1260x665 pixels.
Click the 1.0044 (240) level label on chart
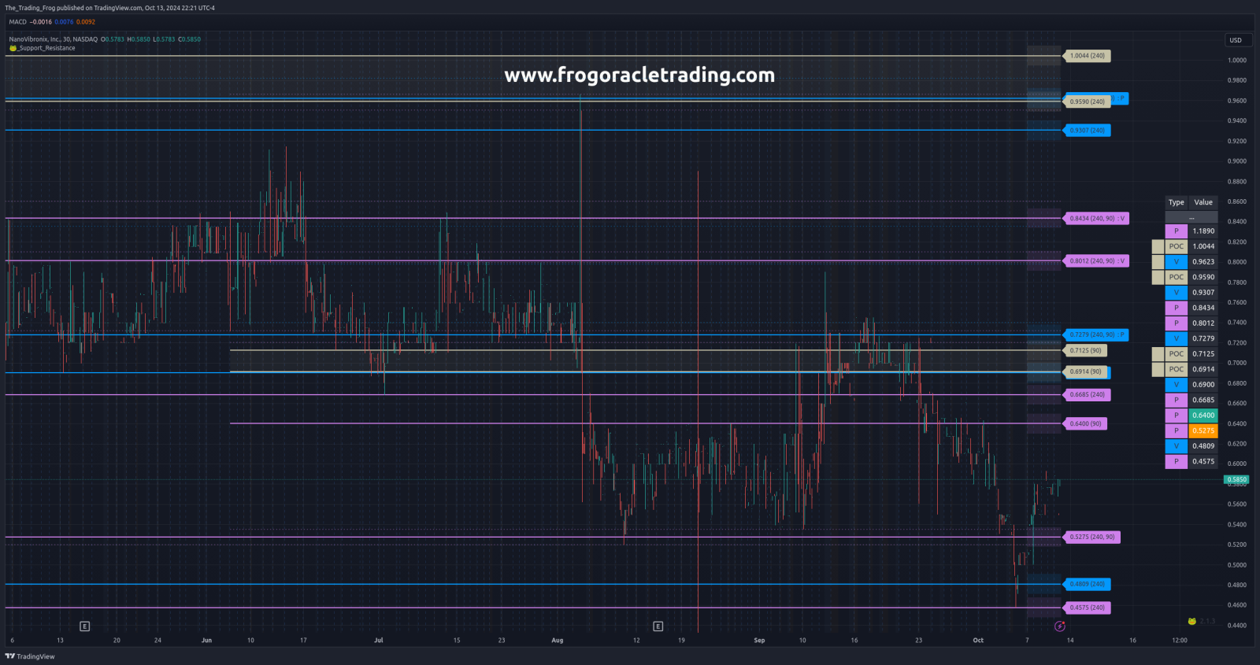[1087, 56]
